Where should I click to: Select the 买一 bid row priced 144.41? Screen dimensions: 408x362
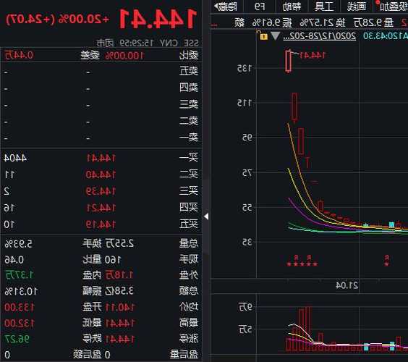point(101,158)
